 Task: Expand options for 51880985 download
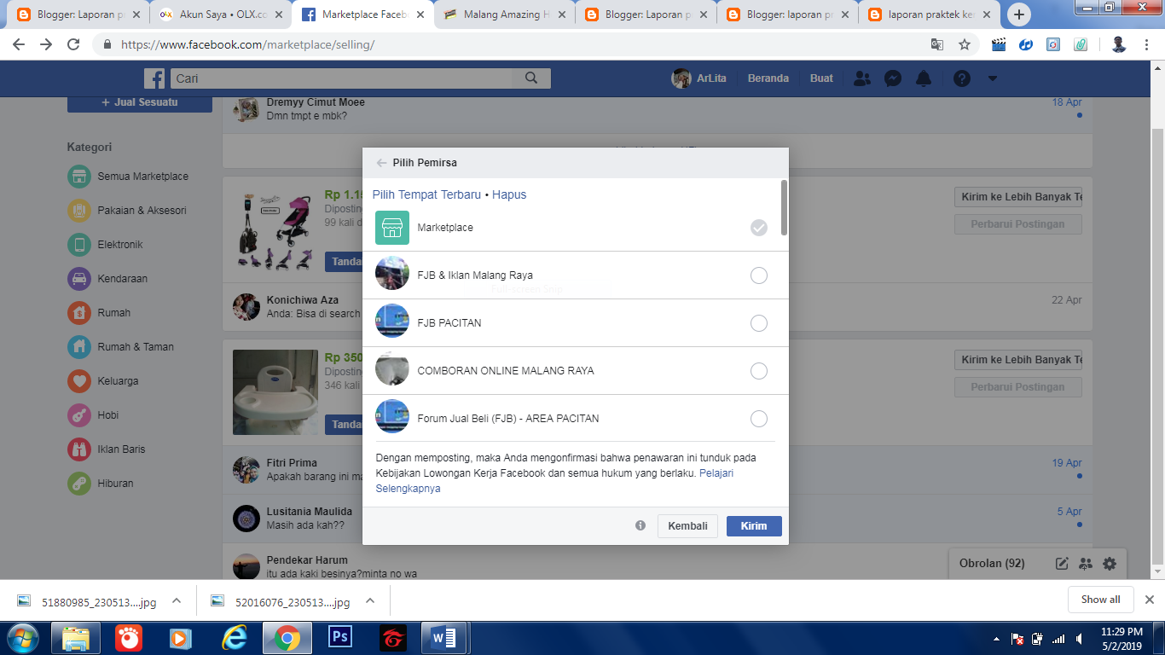point(177,600)
